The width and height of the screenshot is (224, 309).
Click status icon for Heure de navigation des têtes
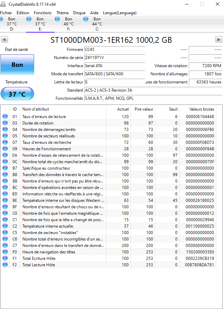5,252
